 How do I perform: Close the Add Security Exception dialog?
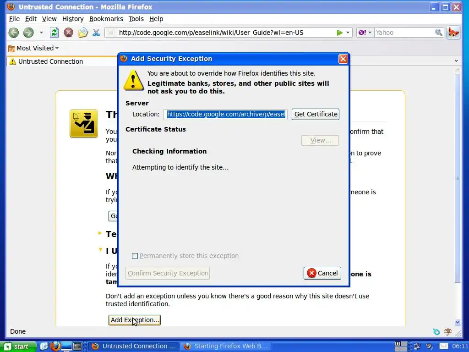343,59
